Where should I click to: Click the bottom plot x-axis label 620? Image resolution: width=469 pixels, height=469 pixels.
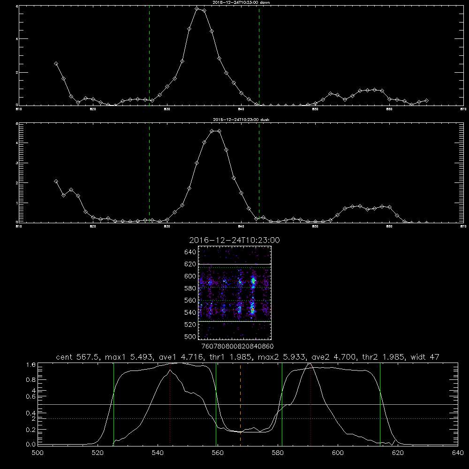[398, 453]
